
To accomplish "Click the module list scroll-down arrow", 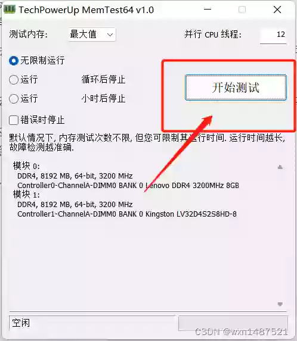I will pyautogui.click(x=280, y=304).
